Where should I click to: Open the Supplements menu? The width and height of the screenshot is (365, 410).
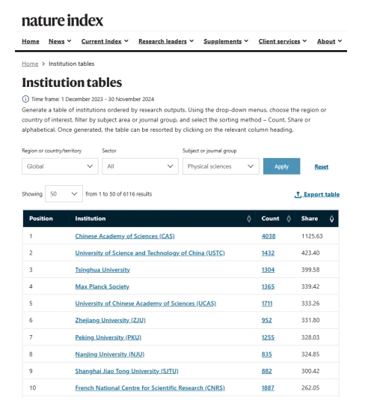click(226, 41)
